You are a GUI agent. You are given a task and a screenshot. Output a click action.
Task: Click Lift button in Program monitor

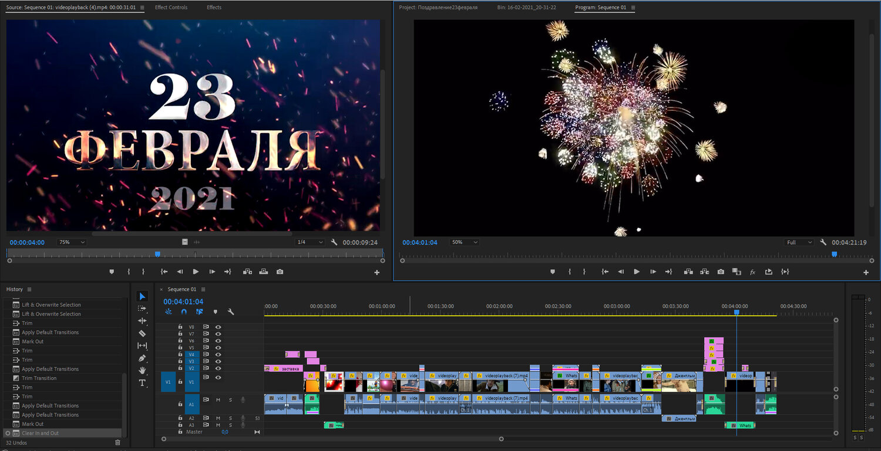688,272
